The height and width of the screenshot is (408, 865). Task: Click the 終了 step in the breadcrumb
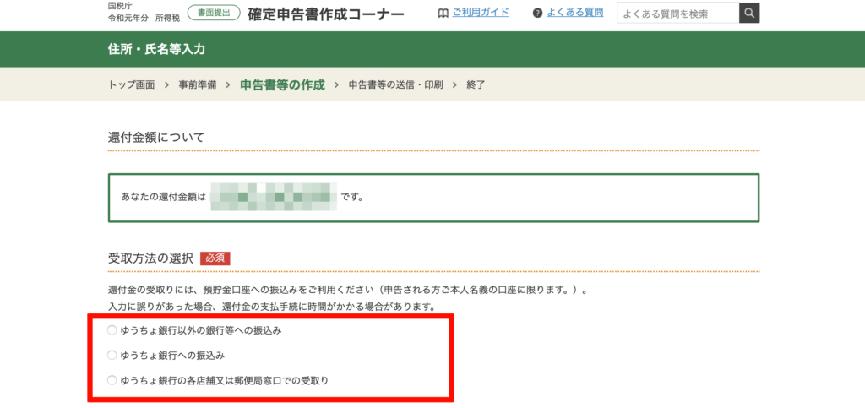coord(476,84)
